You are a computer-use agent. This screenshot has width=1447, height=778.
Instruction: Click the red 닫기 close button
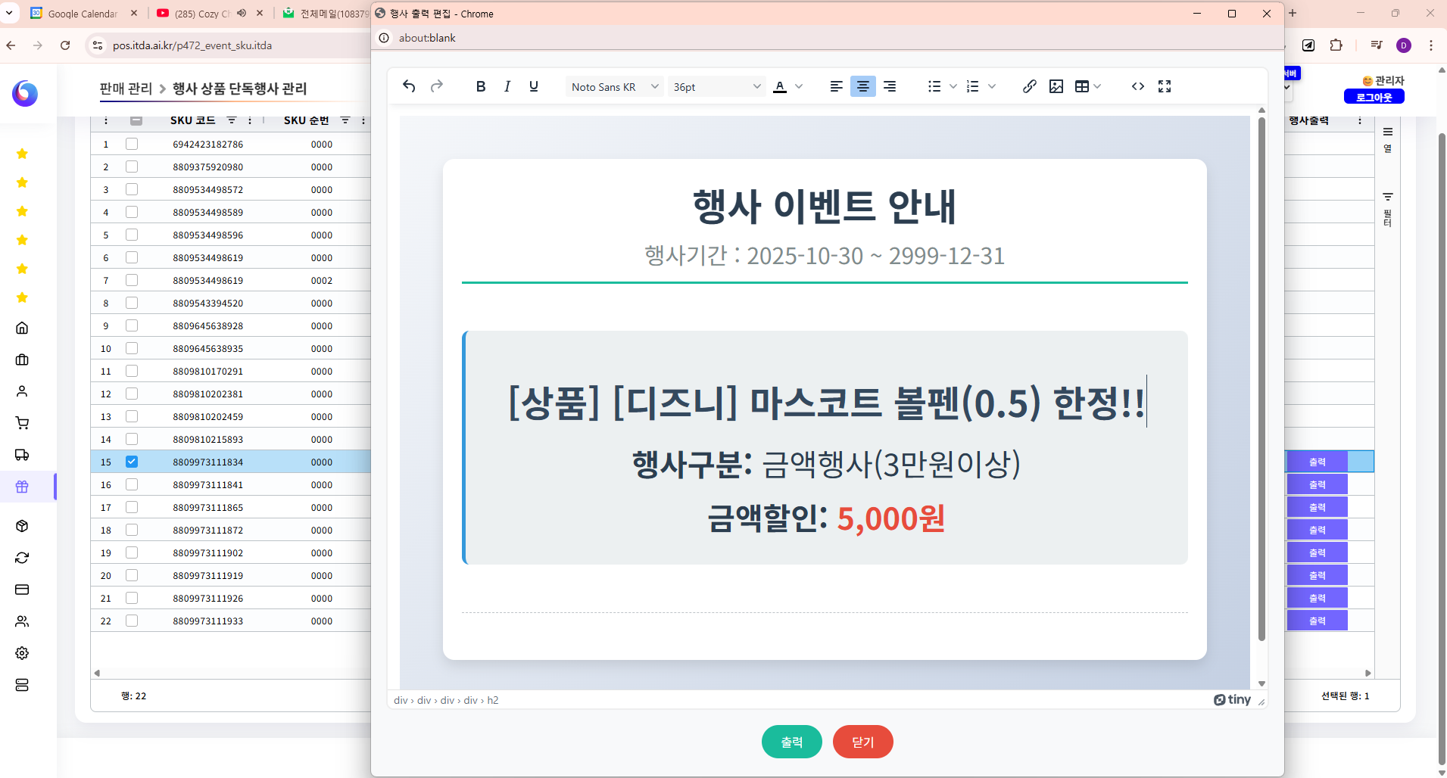pos(862,742)
